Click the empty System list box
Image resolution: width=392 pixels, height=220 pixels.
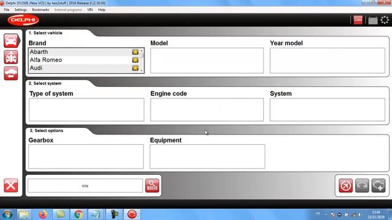[x=328, y=110]
